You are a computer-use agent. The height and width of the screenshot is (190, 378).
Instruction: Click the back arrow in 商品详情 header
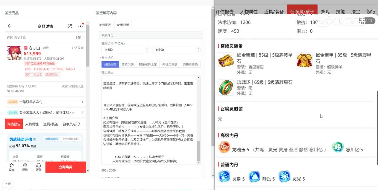pos(9,26)
